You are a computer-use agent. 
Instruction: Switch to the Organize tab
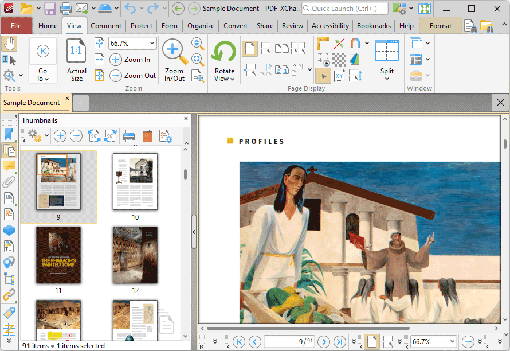click(x=201, y=26)
